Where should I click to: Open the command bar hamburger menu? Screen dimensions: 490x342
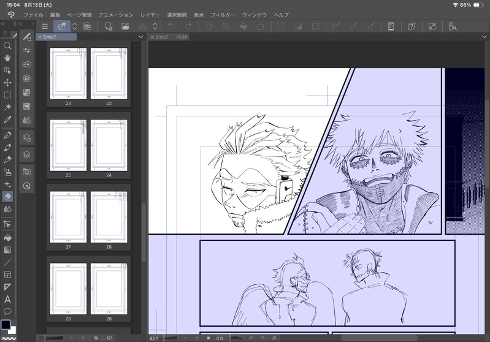[x=45, y=26]
